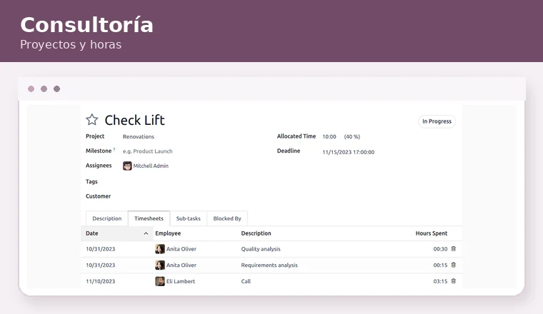Image resolution: width=543 pixels, height=314 pixels.
Task: Select the 11/10/2023 date cell
Action: pyautogui.click(x=101, y=281)
